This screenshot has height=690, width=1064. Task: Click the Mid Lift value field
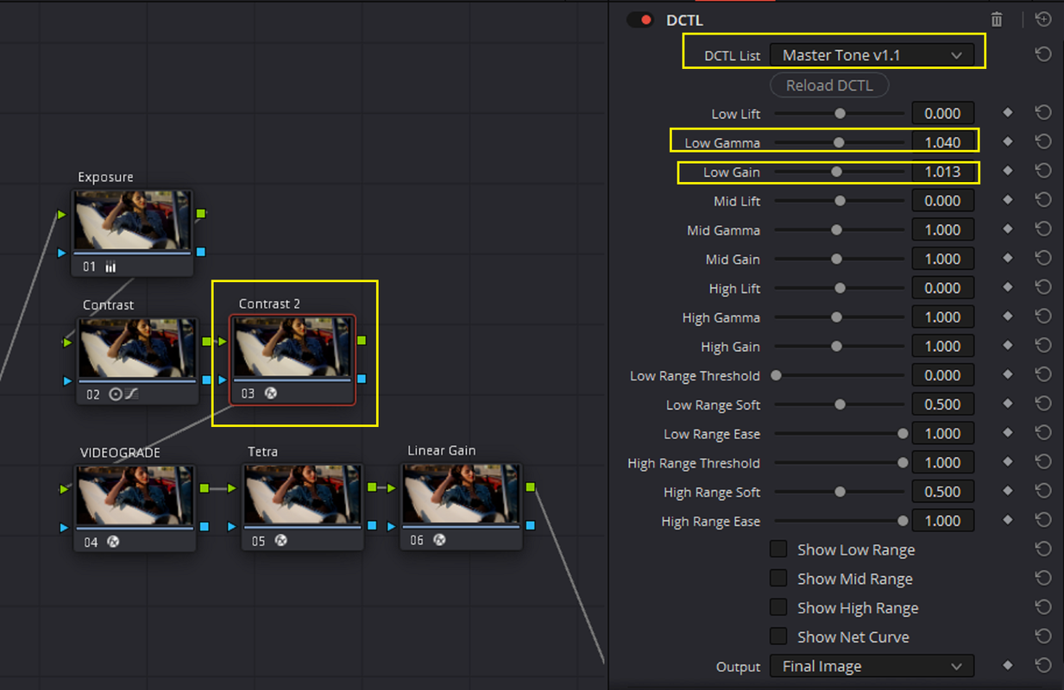[x=942, y=201]
